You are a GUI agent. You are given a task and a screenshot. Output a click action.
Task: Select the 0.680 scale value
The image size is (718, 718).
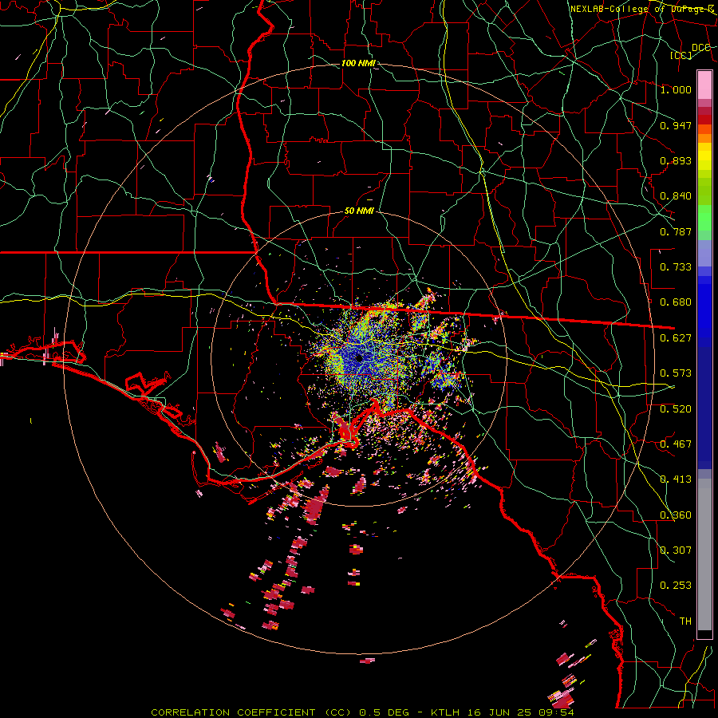point(676,302)
